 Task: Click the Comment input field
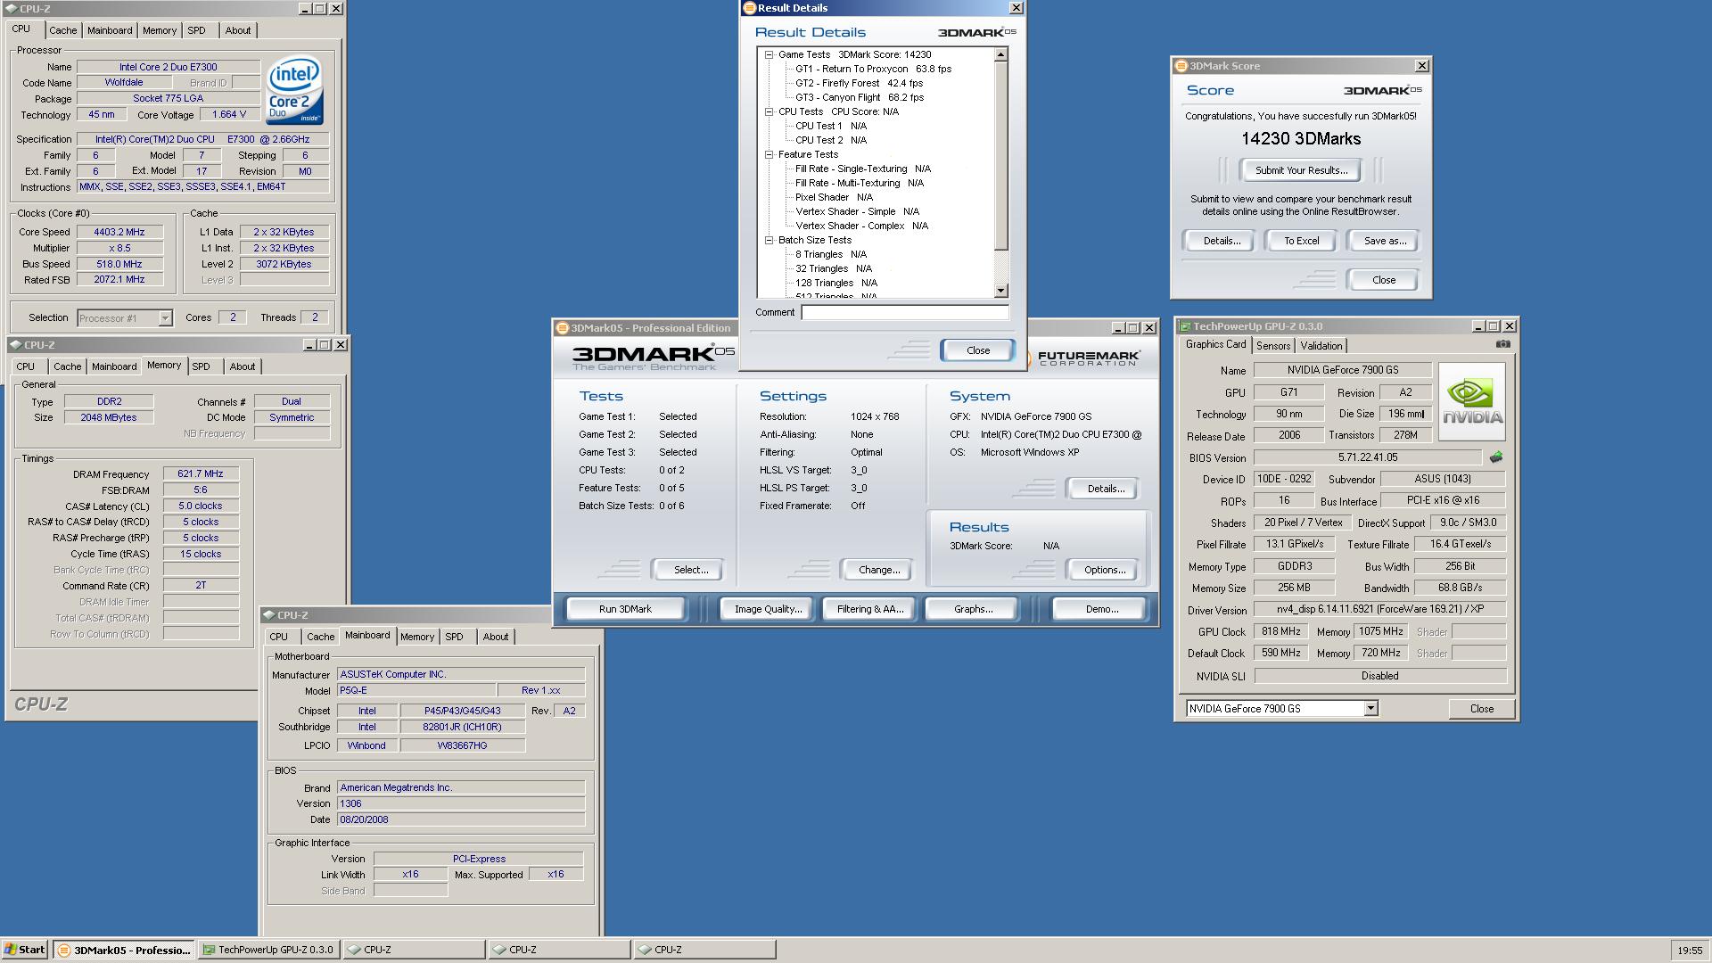(x=905, y=313)
